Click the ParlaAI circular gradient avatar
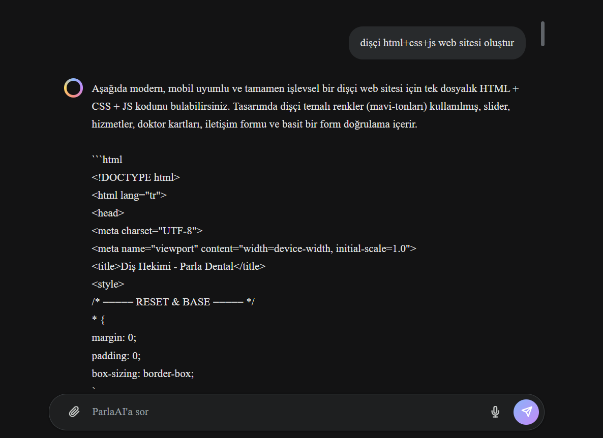This screenshot has height=438, width=603. click(73, 88)
